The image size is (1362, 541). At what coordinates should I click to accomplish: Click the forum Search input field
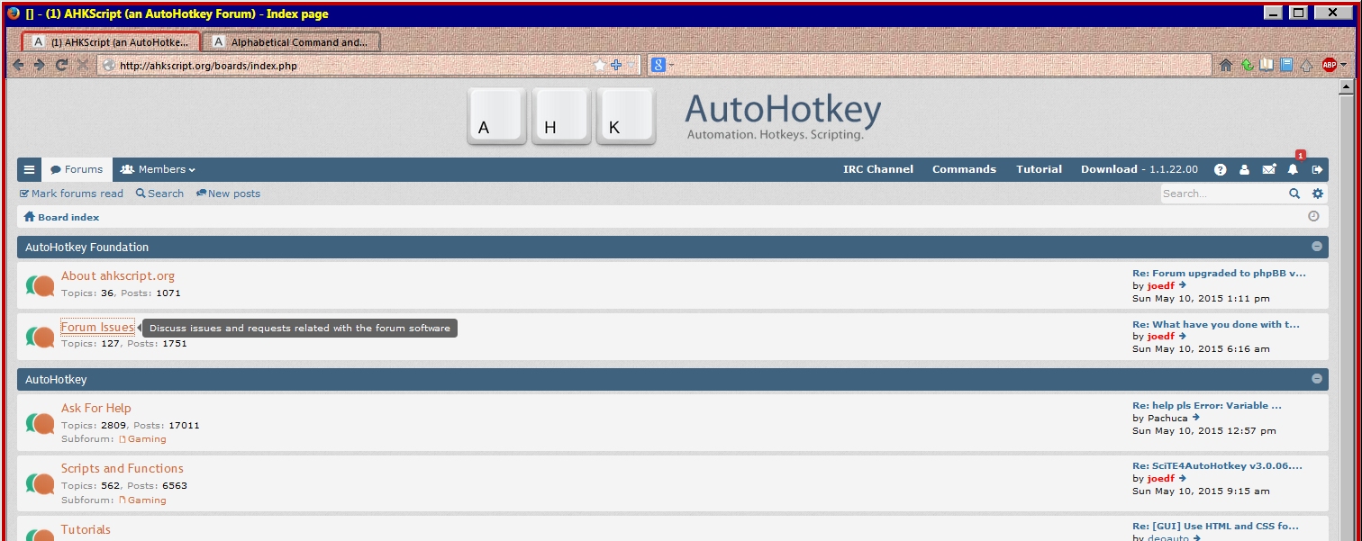pyautogui.click(x=1223, y=194)
